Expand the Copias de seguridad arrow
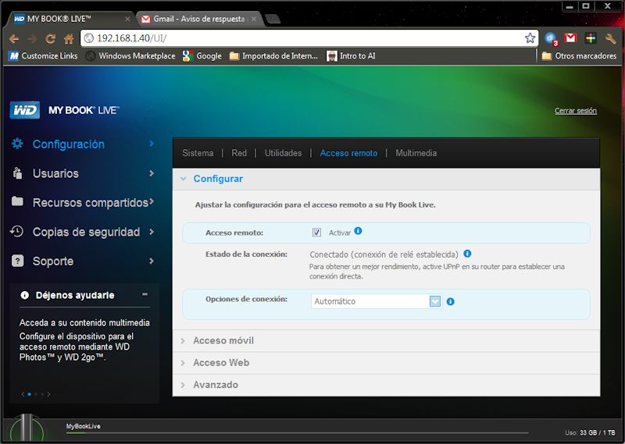 coord(152,231)
